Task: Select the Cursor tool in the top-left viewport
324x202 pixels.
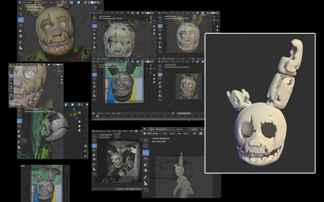Action: click(21, 14)
